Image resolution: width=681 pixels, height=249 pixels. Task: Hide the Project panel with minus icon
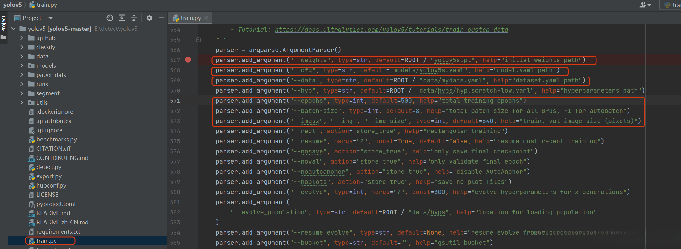161,18
